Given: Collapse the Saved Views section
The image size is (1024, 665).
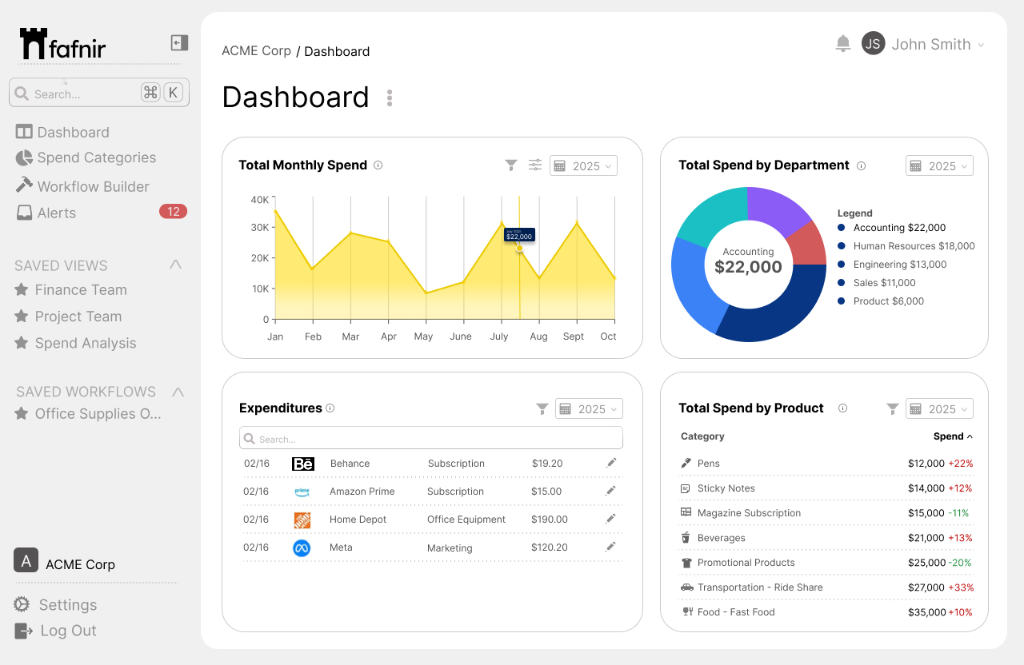Looking at the screenshot, I should click(175, 265).
